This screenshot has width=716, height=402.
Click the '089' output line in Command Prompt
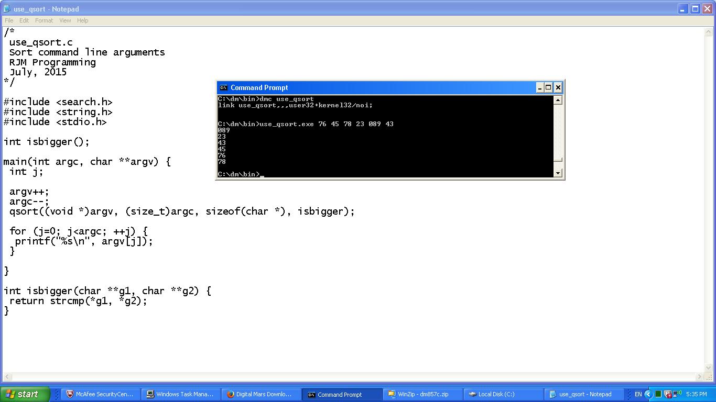(224, 130)
